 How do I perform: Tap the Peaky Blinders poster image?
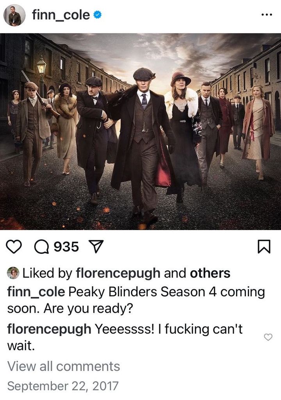[140, 132]
